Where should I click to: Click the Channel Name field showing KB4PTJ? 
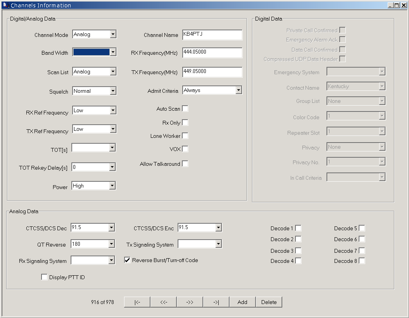212,35
